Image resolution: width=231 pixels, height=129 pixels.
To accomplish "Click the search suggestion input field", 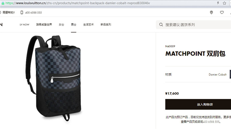I will point(194,25).
